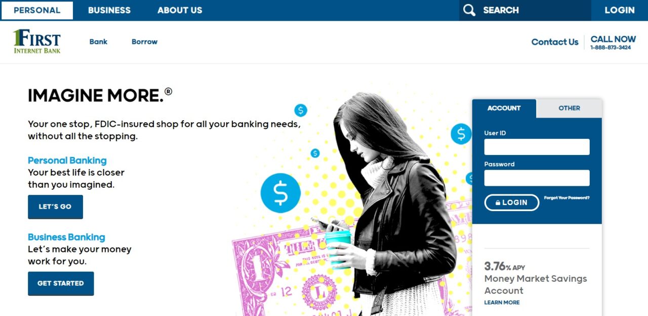Focus the User ID field

tap(537, 147)
